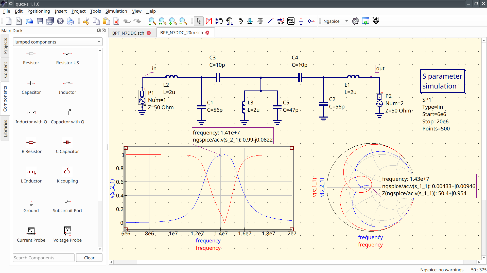The width and height of the screenshot is (487, 273).
Task: Select the Wire drawing tool
Action: [x=270, y=21]
